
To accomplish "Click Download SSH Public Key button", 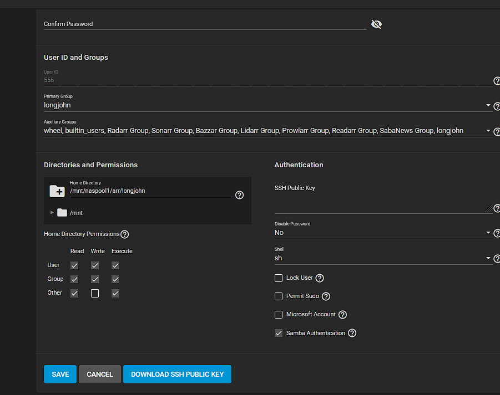I will [177, 375].
